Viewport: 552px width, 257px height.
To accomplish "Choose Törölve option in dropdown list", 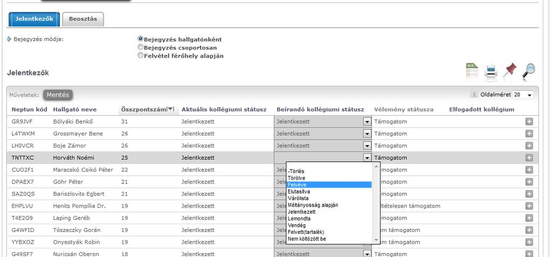I will [329, 178].
